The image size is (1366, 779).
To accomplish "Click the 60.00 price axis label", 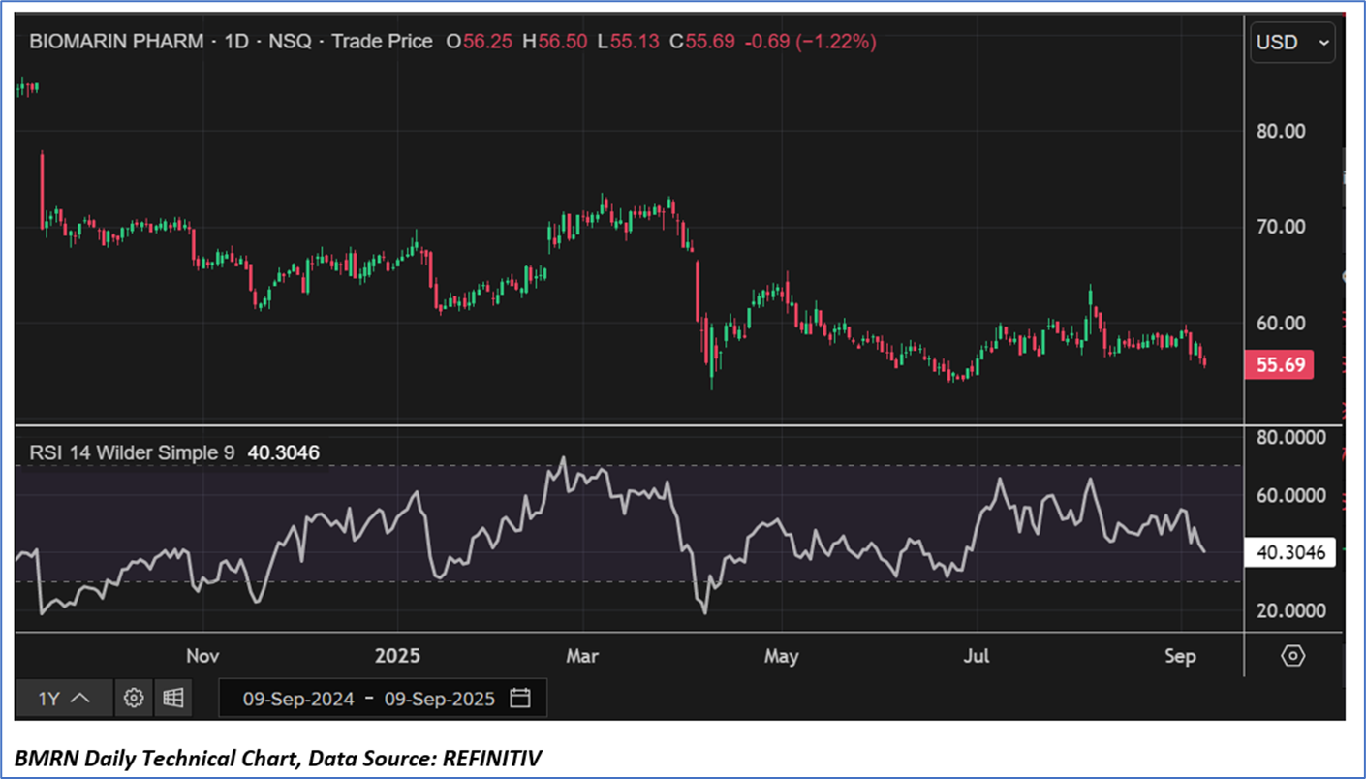I will pyautogui.click(x=1280, y=323).
